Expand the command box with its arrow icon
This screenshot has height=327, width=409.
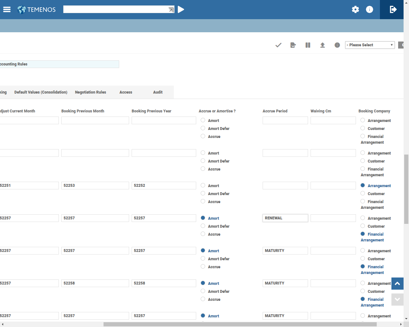point(171,10)
